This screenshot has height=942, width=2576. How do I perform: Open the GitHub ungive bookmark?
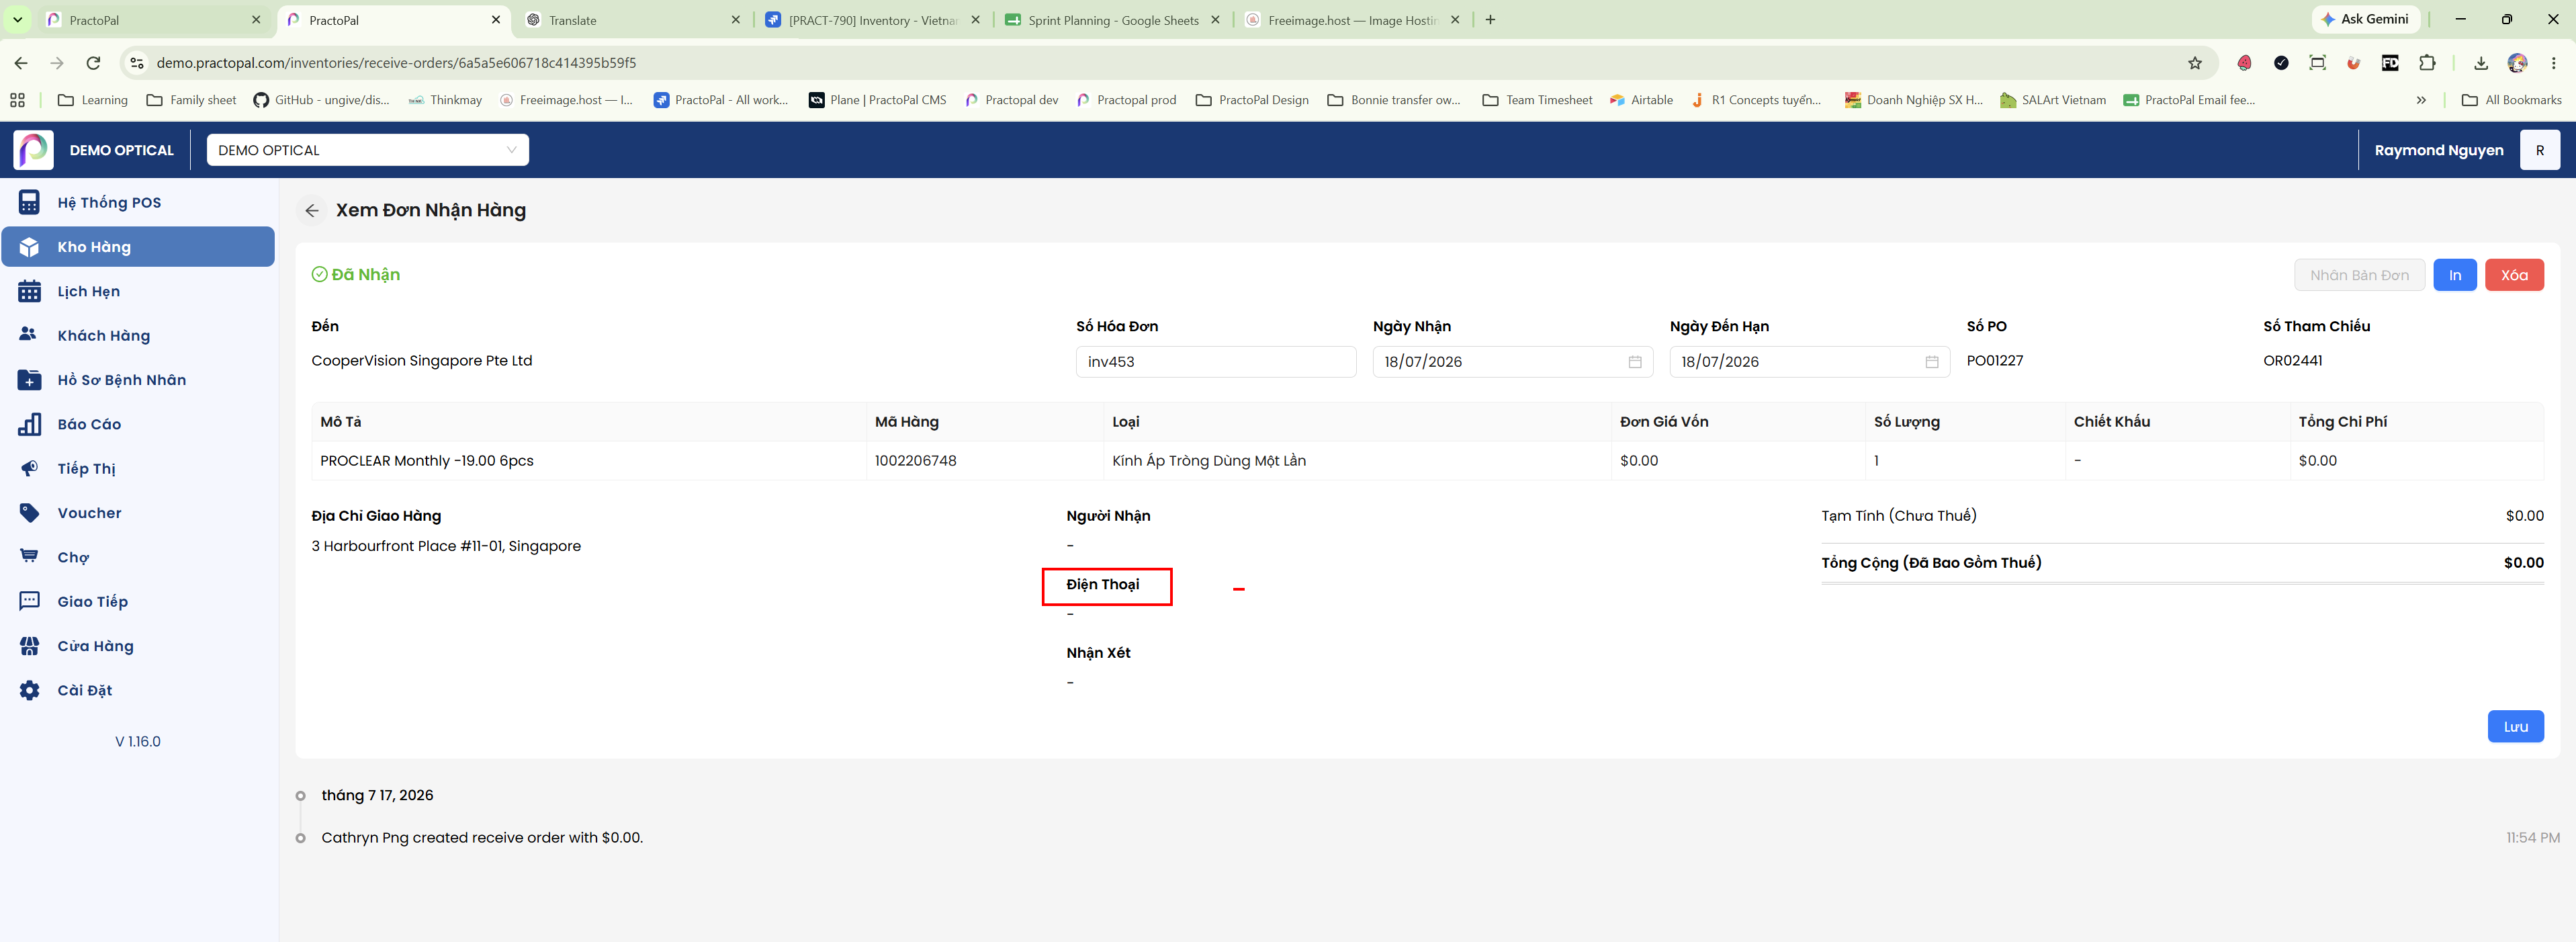[x=321, y=100]
